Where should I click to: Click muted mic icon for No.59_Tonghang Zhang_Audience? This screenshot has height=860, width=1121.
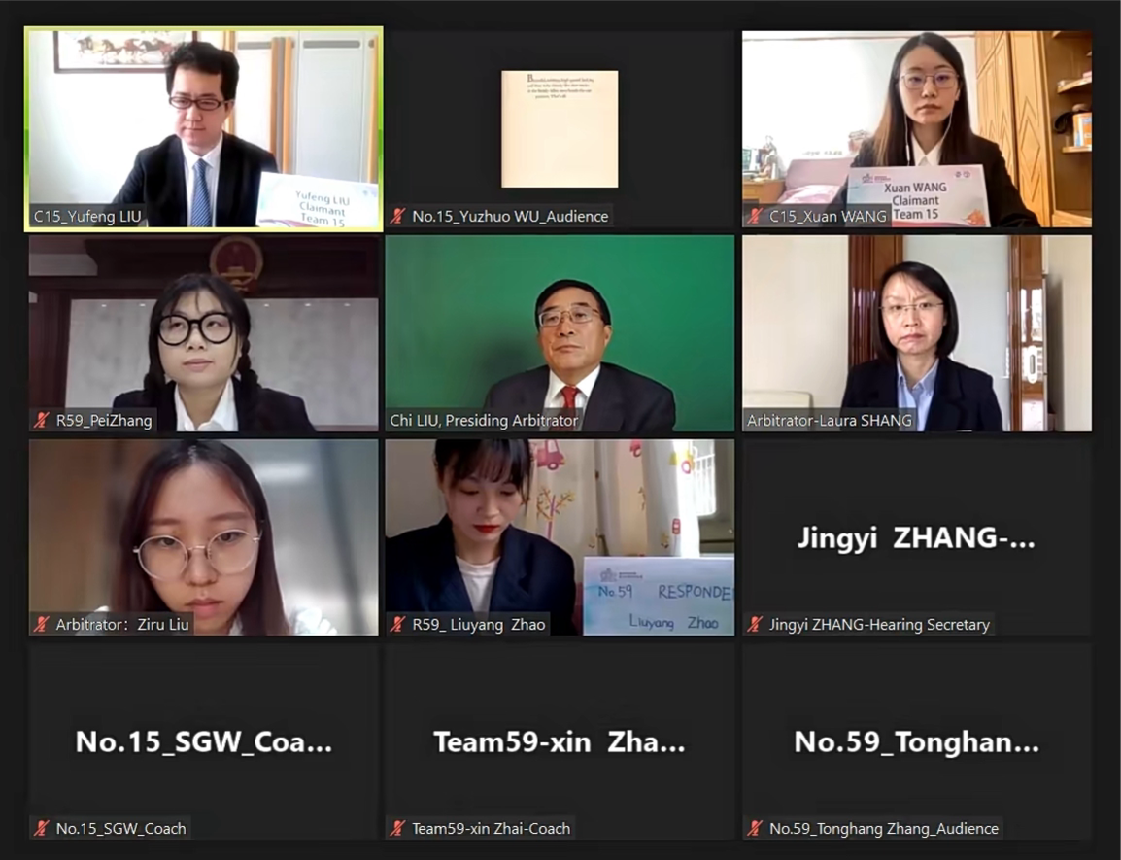(x=755, y=828)
